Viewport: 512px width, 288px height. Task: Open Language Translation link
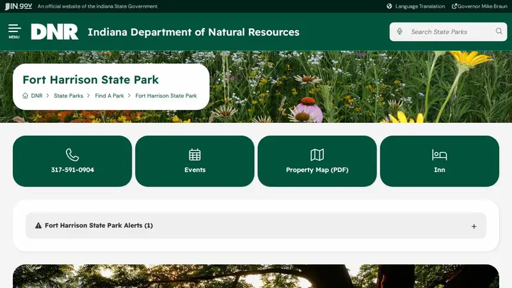420,6
